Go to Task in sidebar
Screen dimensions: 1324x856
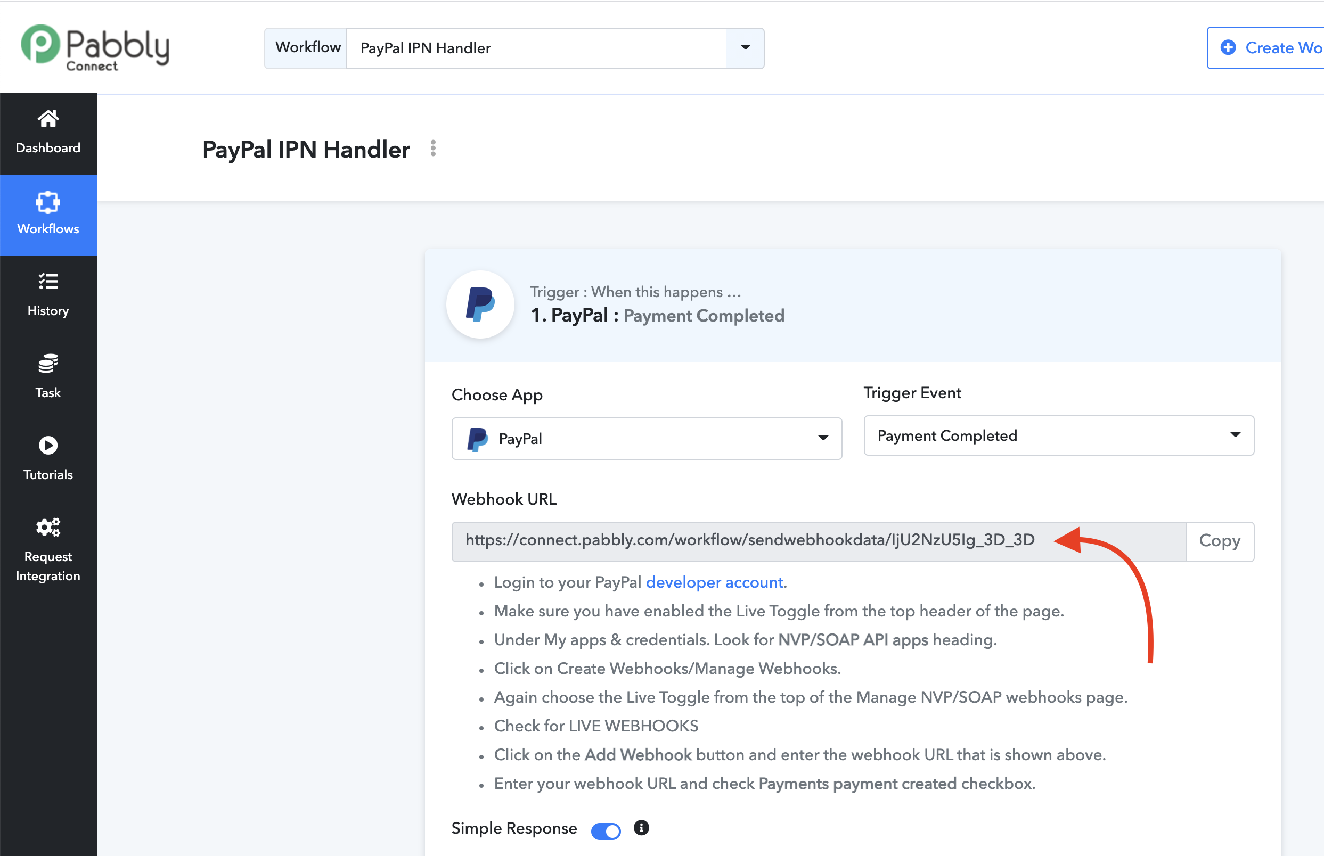tap(48, 378)
